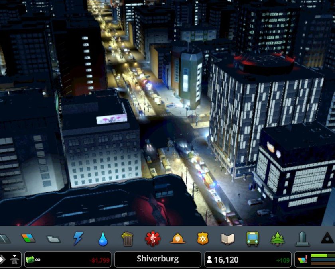The height and width of the screenshot is (269, 335).
Task: Open the Education book menu
Action: click(228, 239)
